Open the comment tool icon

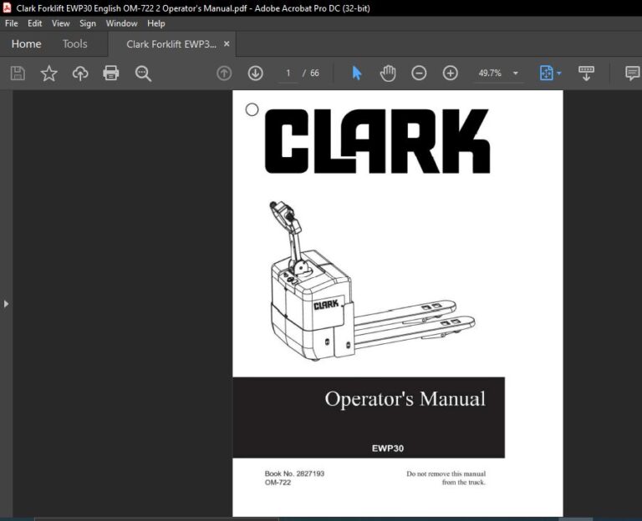point(632,73)
